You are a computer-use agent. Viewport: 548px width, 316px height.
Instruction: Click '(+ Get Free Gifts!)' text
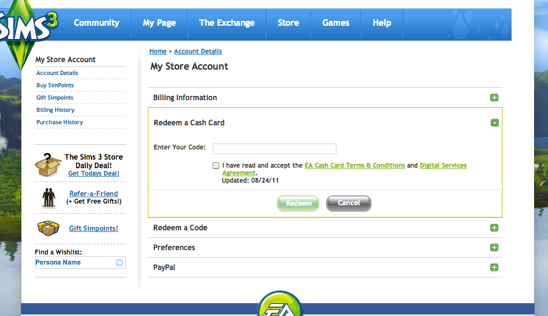click(x=94, y=201)
